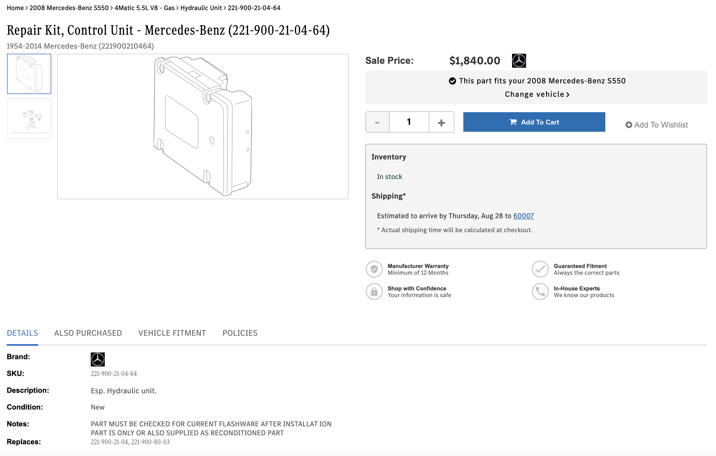Viewport: 716px width, 456px height.
Task: Navigate to 2008 Mercedes-Benz S550 breadcrumb
Action: click(x=69, y=8)
